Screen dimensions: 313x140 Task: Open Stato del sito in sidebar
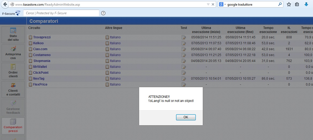click(13, 34)
